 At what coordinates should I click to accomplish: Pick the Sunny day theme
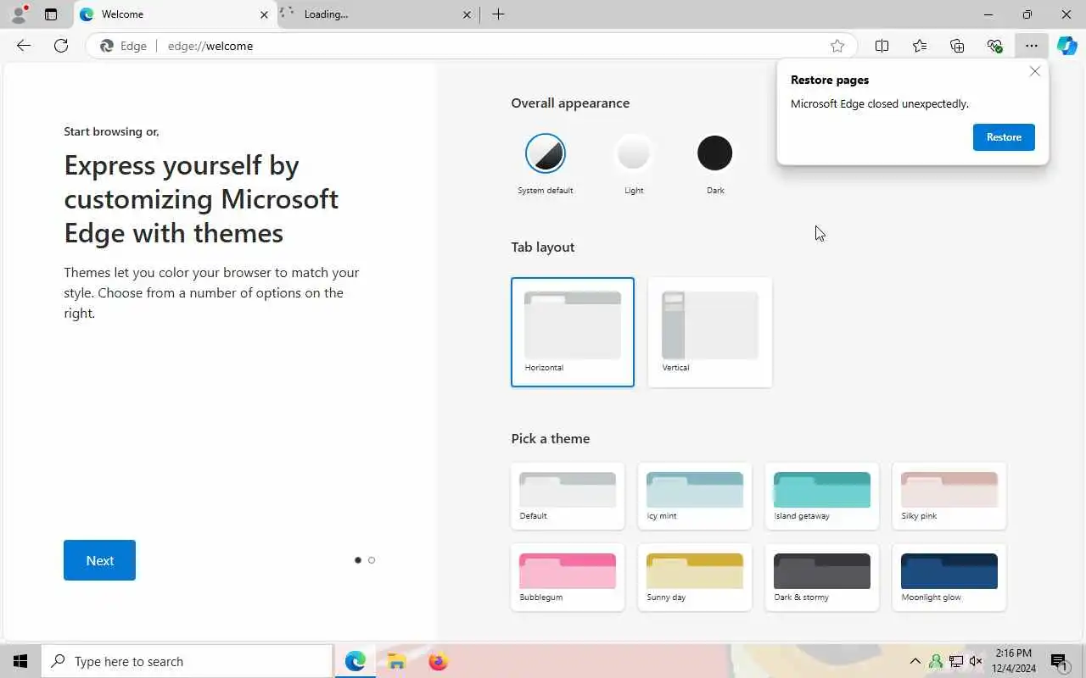pos(695,577)
